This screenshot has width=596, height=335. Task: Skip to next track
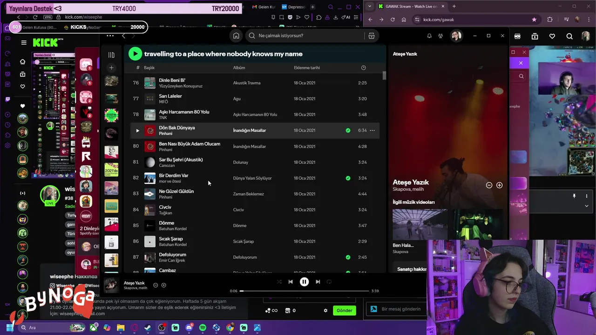(318, 281)
